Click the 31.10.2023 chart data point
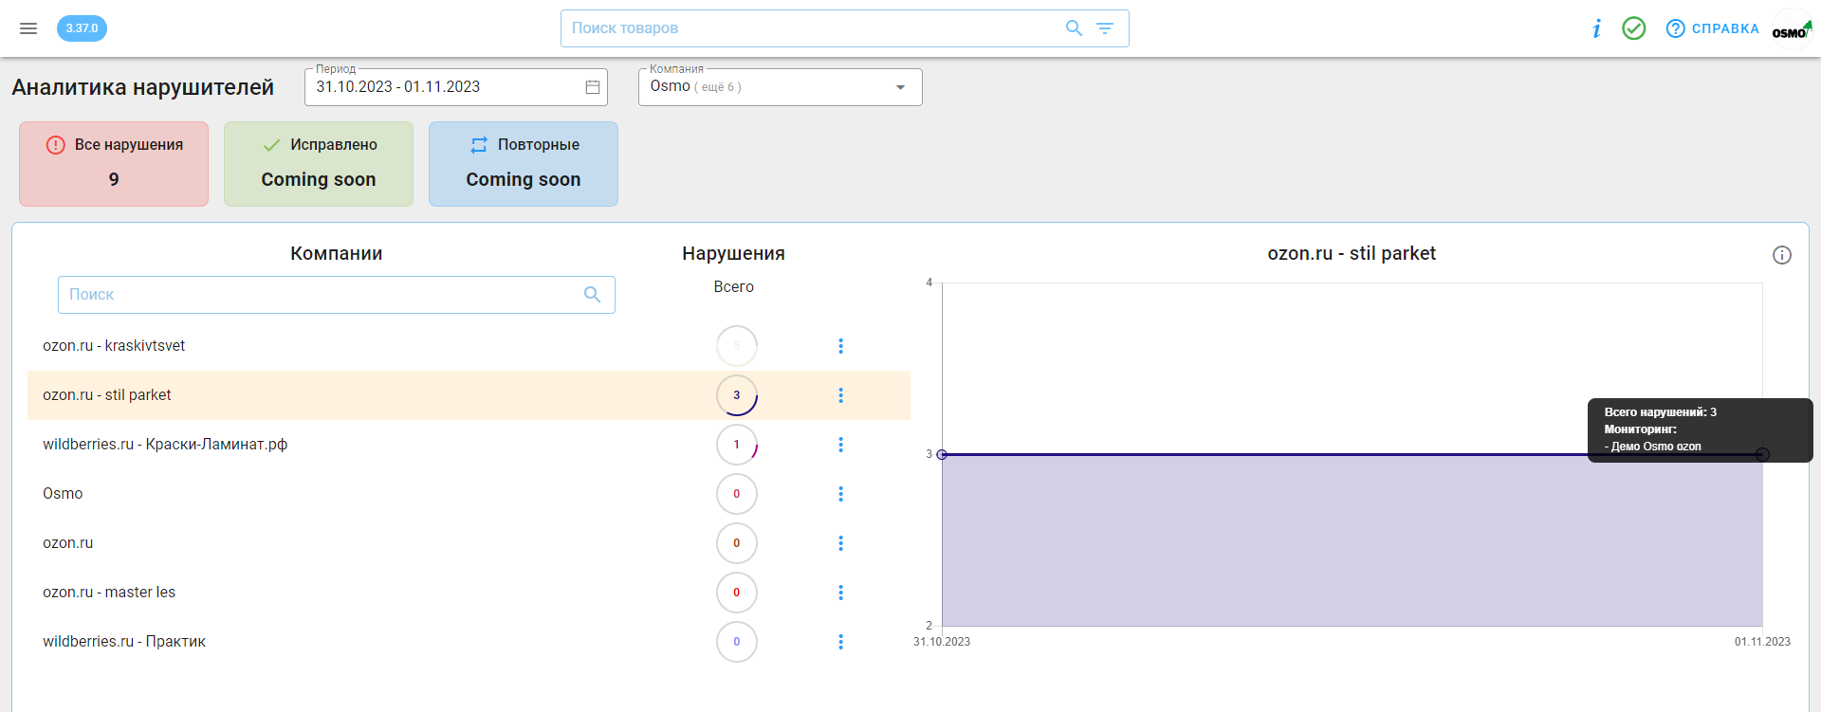This screenshot has width=1821, height=712. [x=942, y=454]
